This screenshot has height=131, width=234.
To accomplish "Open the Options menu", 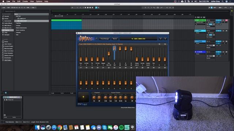I will [x=39, y=1].
